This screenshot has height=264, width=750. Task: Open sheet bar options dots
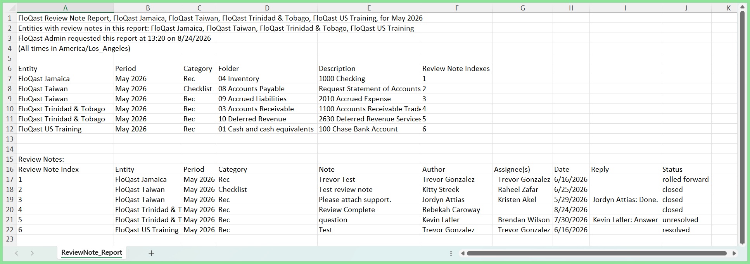pyautogui.click(x=451, y=254)
